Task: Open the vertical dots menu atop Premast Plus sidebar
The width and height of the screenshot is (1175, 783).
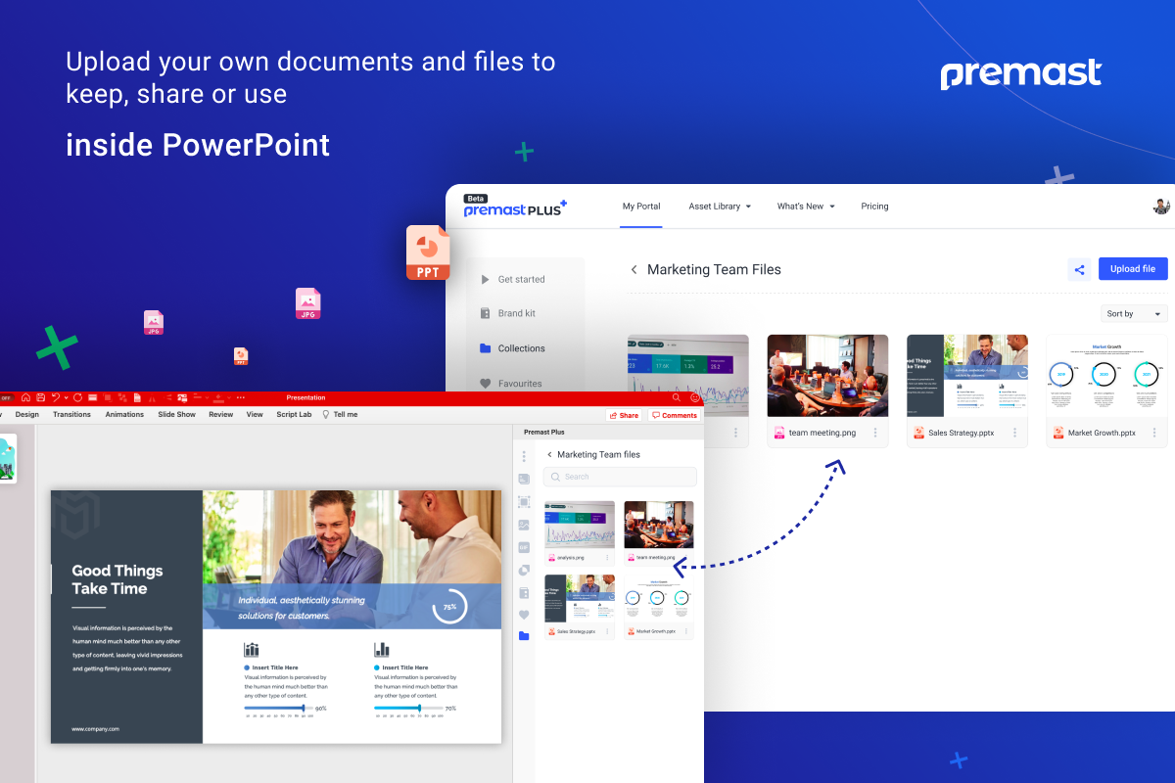Action: pyautogui.click(x=524, y=456)
